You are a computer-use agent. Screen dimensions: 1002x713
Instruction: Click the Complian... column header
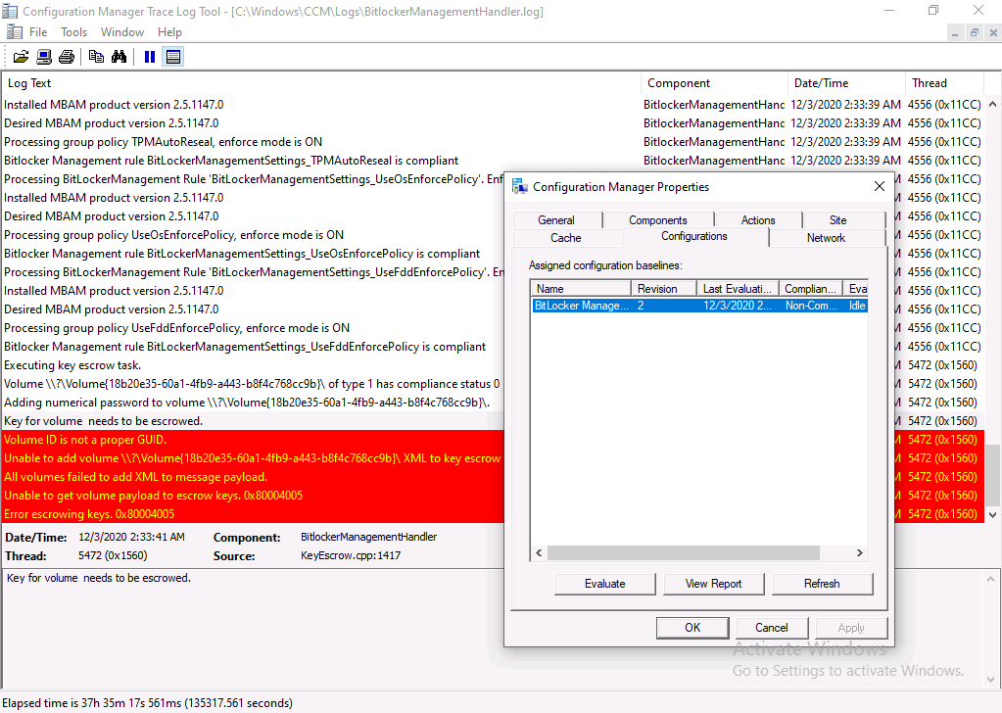810,289
